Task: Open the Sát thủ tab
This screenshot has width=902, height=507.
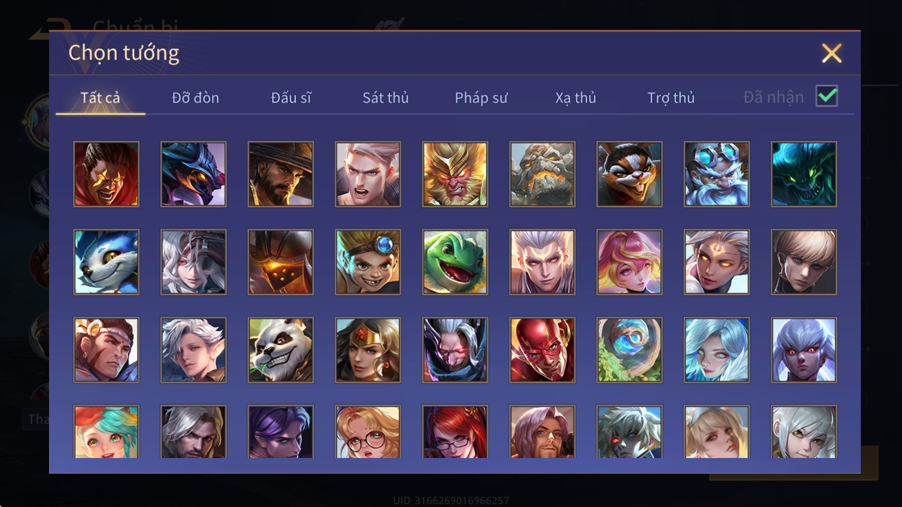Action: [386, 98]
